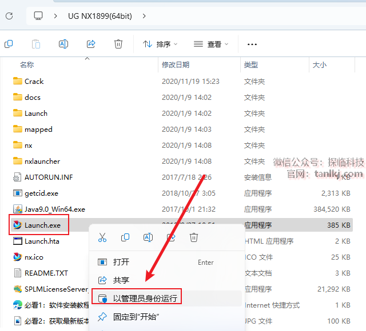Click the This PC monitor icon
Image resolution: width=366 pixels, height=331 pixels.
click(x=38, y=16)
